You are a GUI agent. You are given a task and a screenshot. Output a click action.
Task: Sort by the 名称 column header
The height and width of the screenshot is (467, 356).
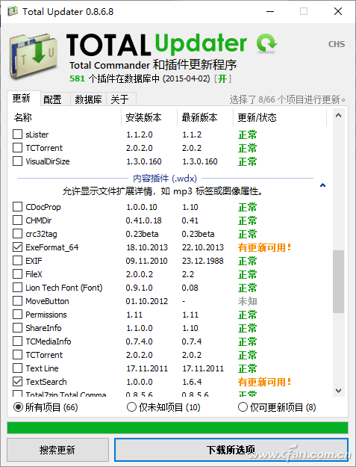tap(23, 117)
